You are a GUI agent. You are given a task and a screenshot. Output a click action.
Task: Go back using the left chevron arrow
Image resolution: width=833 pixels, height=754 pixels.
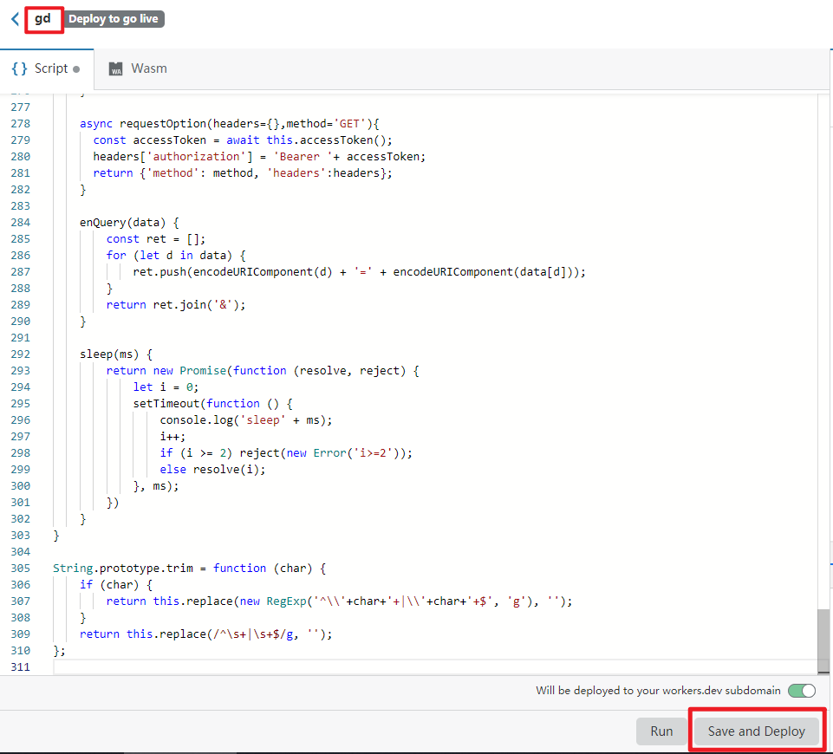tap(15, 19)
